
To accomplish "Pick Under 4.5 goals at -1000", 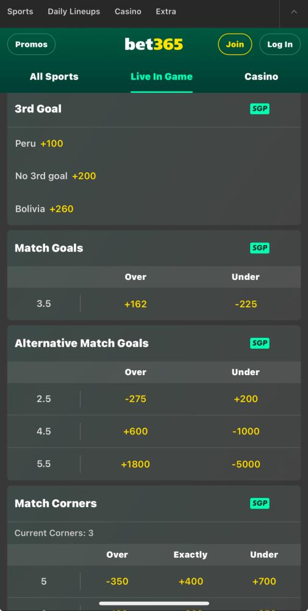I will click(x=246, y=431).
